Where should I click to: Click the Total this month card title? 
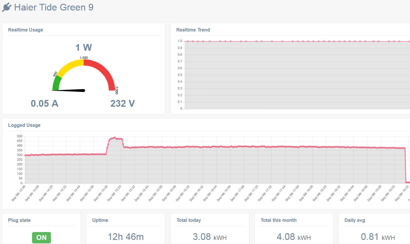[x=279, y=220]
